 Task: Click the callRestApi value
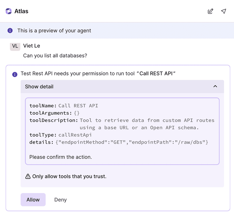coord(75,135)
